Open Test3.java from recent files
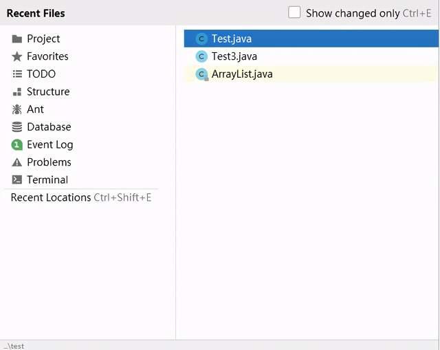The width and height of the screenshot is (440, 350). tap(311, 56)
